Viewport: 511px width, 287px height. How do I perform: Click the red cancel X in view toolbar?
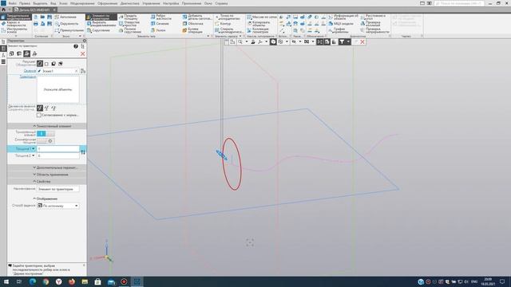pyautogui.click(x=362, y=41)
